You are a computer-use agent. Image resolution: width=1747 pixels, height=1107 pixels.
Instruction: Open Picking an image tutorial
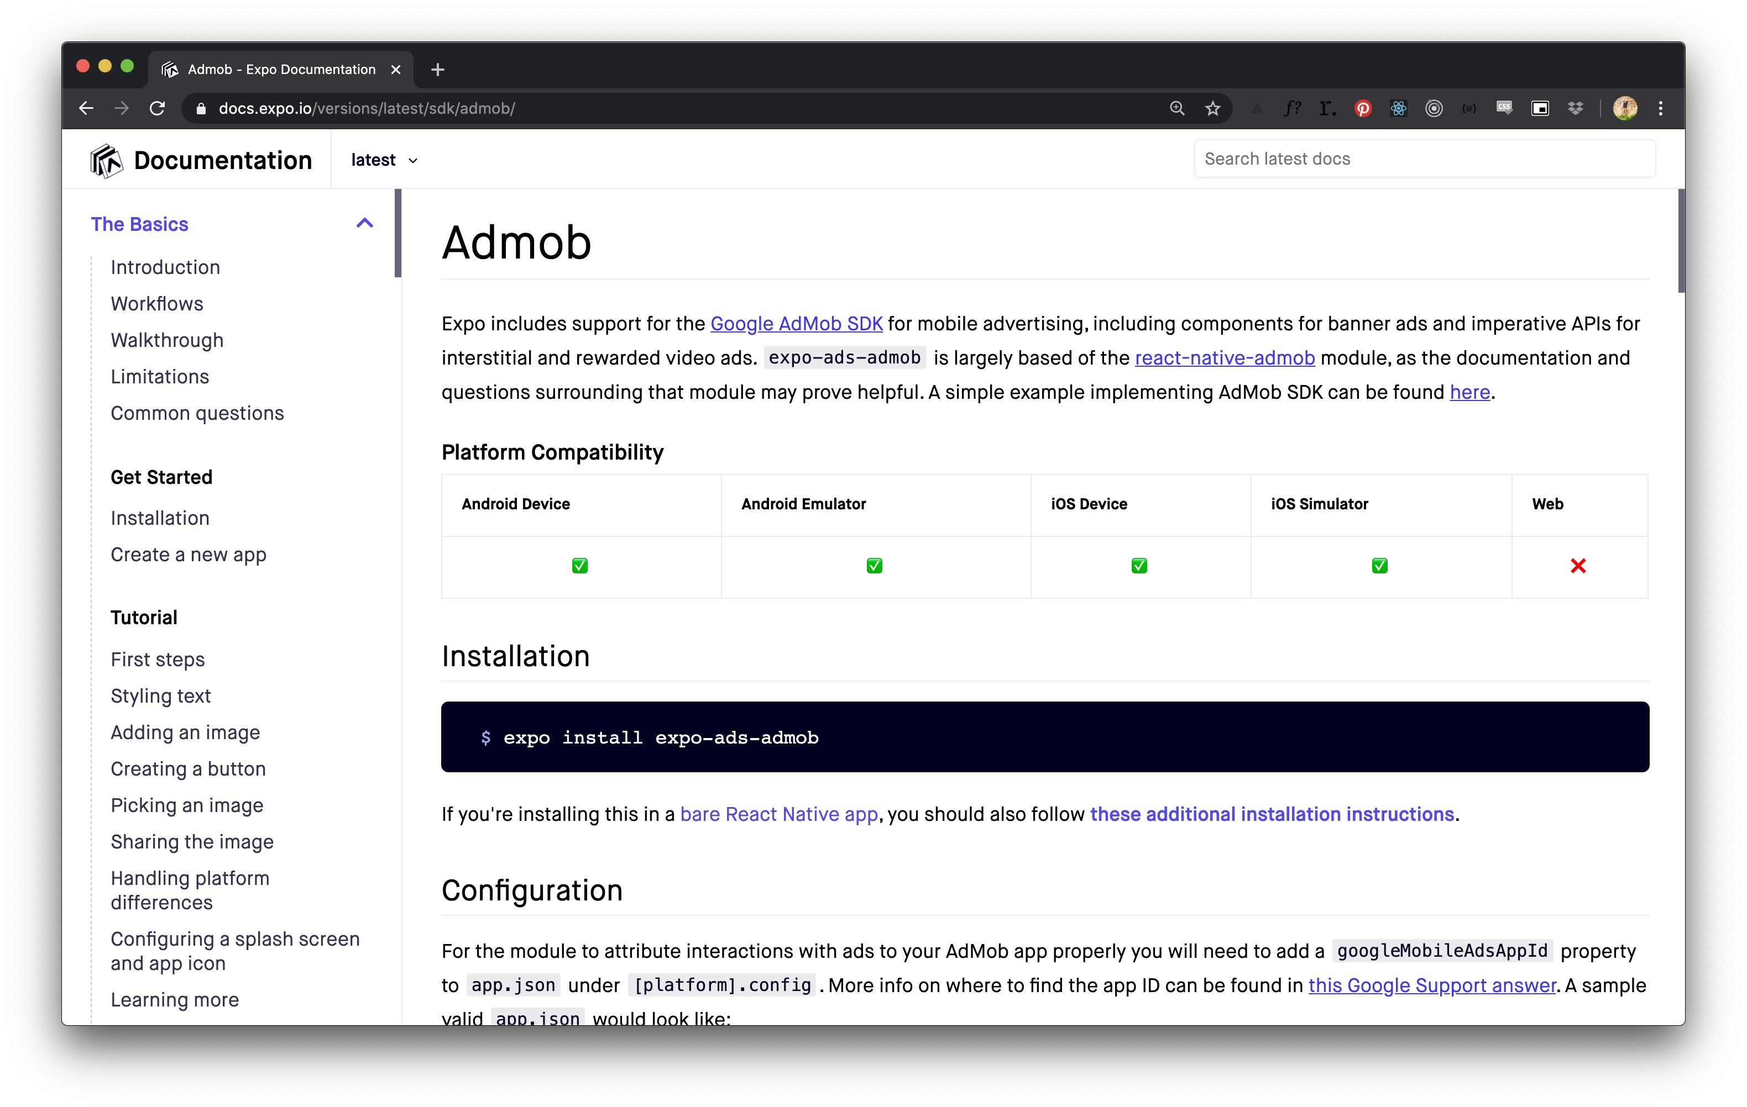pos(186,805)
